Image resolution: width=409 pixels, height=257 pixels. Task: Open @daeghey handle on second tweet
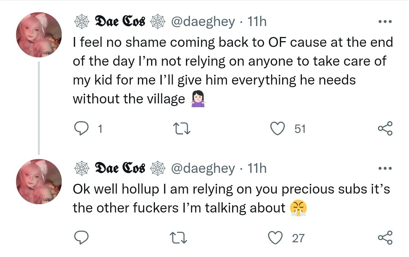(203, 168)
